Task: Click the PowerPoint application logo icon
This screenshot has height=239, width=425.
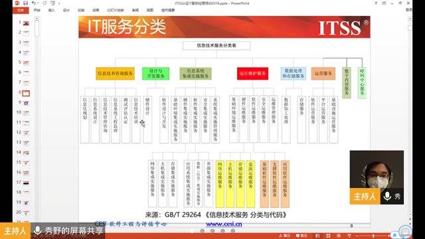Action: (17, 3)
